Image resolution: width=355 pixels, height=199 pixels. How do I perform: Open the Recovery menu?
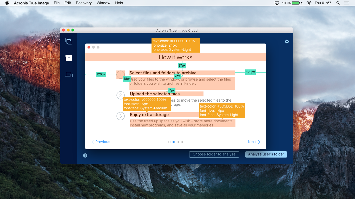pos(84,3)
